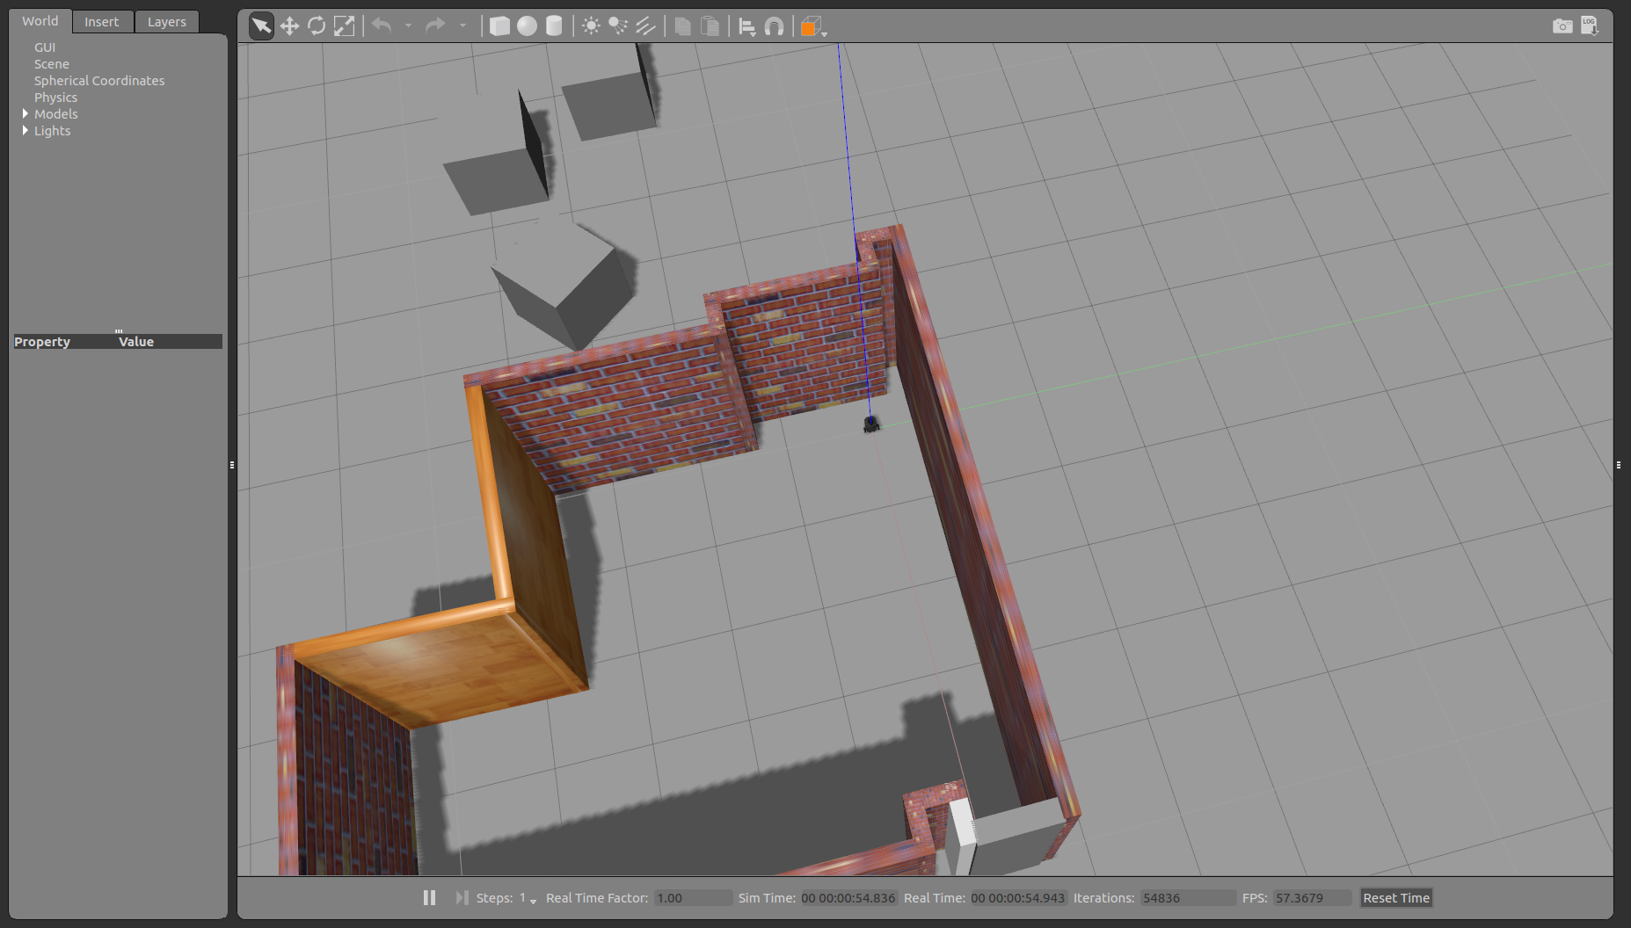Click the right panel splitter handle
This screenshot has height=928, width=1631.
tap(1619, 465)
